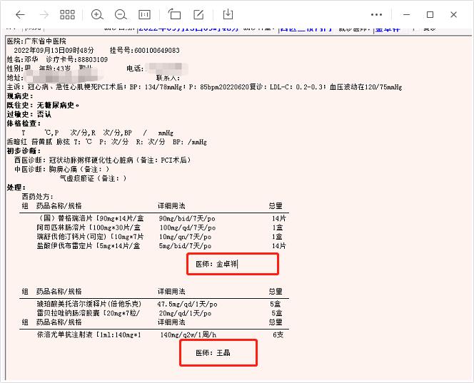Click dosage 140mg/q2w/1周/h
Image resolution: width=474 pixels, height=383 pixels.
click(188, 335)
